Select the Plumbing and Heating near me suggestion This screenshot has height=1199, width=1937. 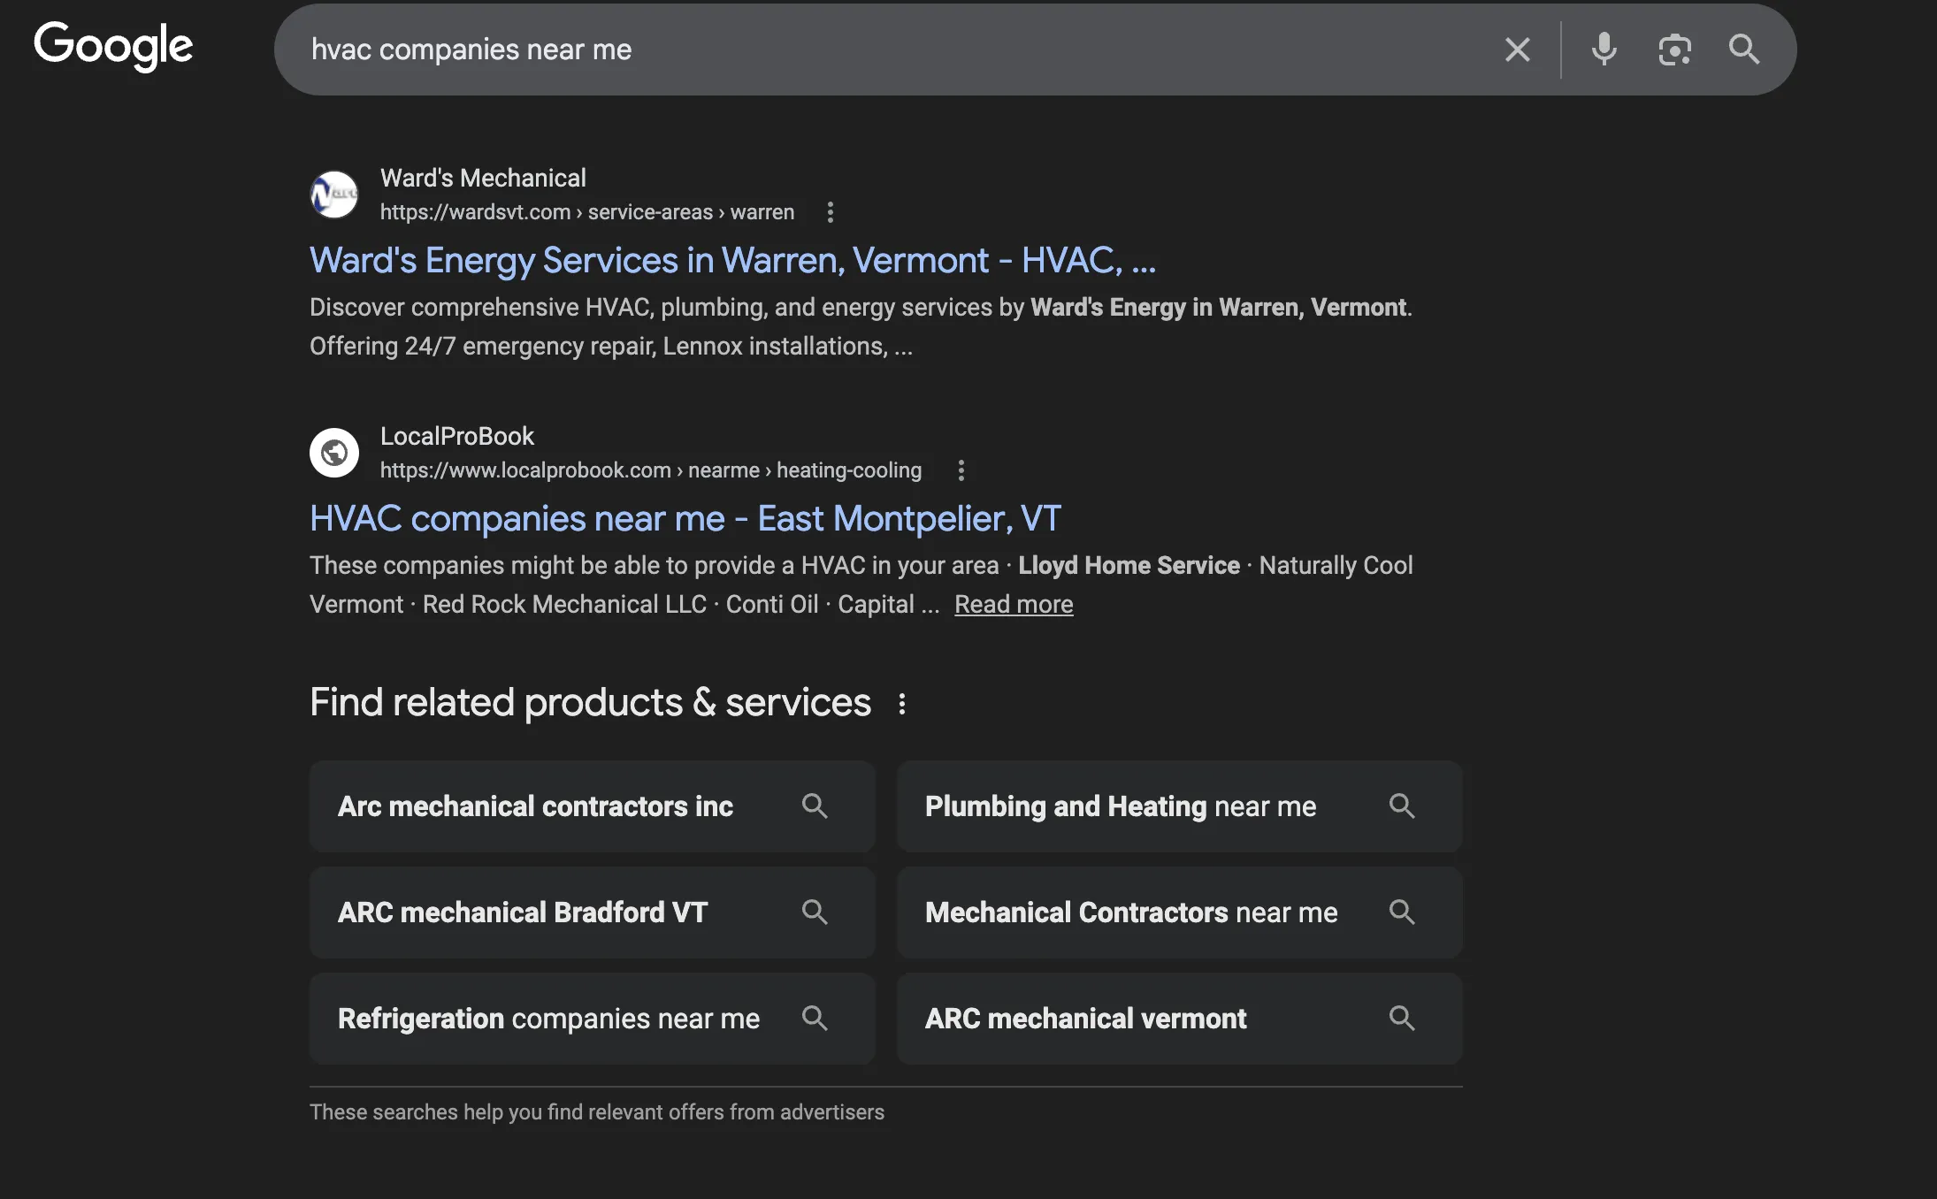(x=1120, y=806)
